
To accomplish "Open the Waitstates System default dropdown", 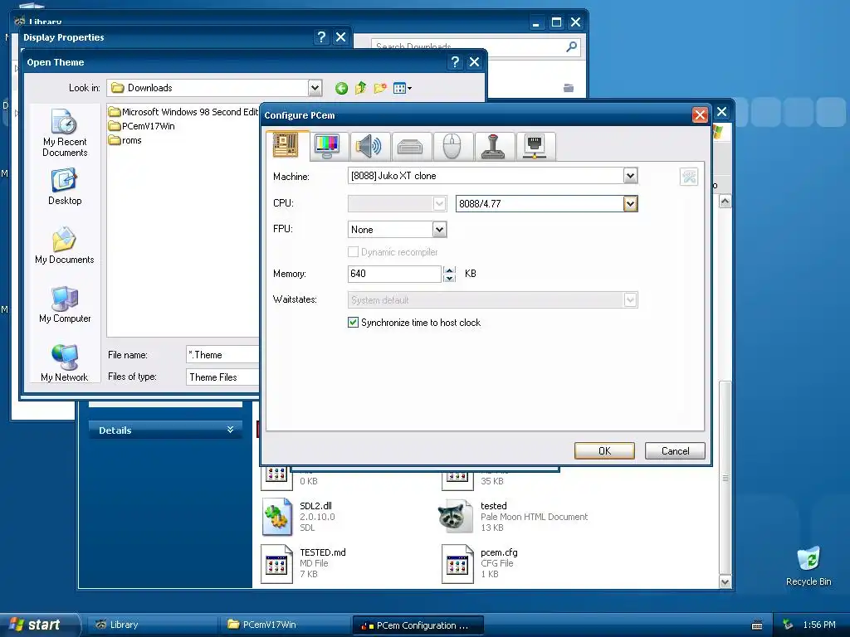I will point(630,299).
